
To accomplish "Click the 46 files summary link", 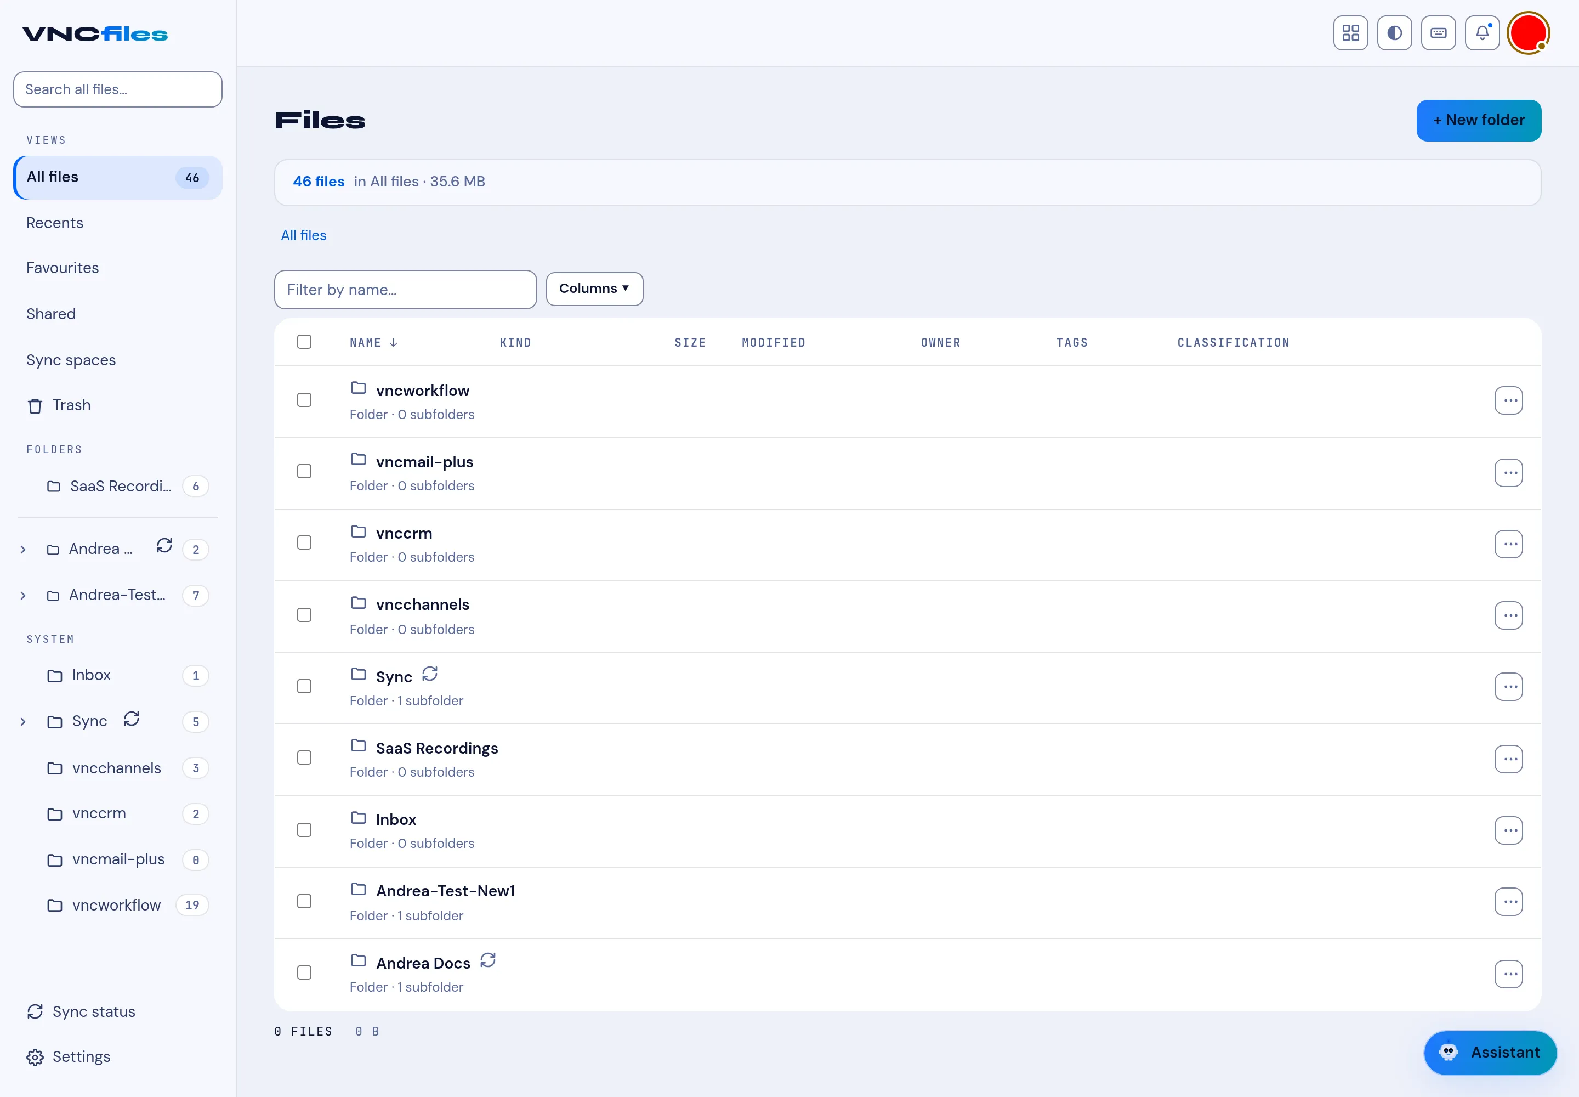I will (319, 182).
